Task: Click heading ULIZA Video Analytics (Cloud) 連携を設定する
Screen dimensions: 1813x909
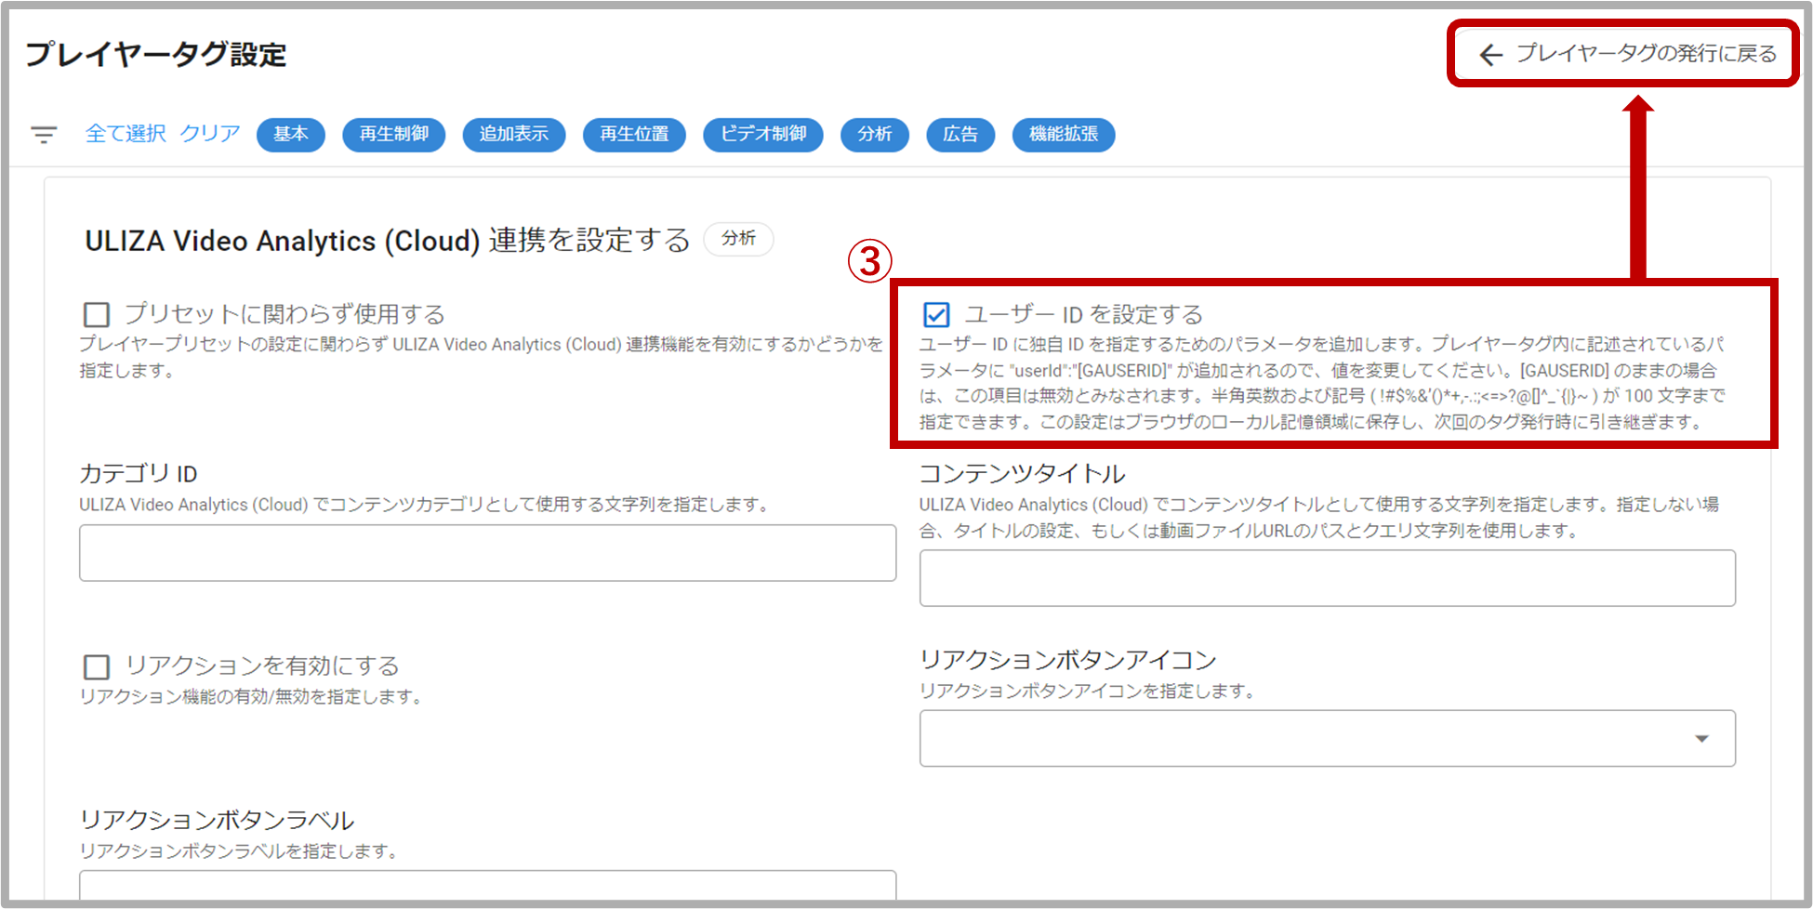Action: [388, 241]
